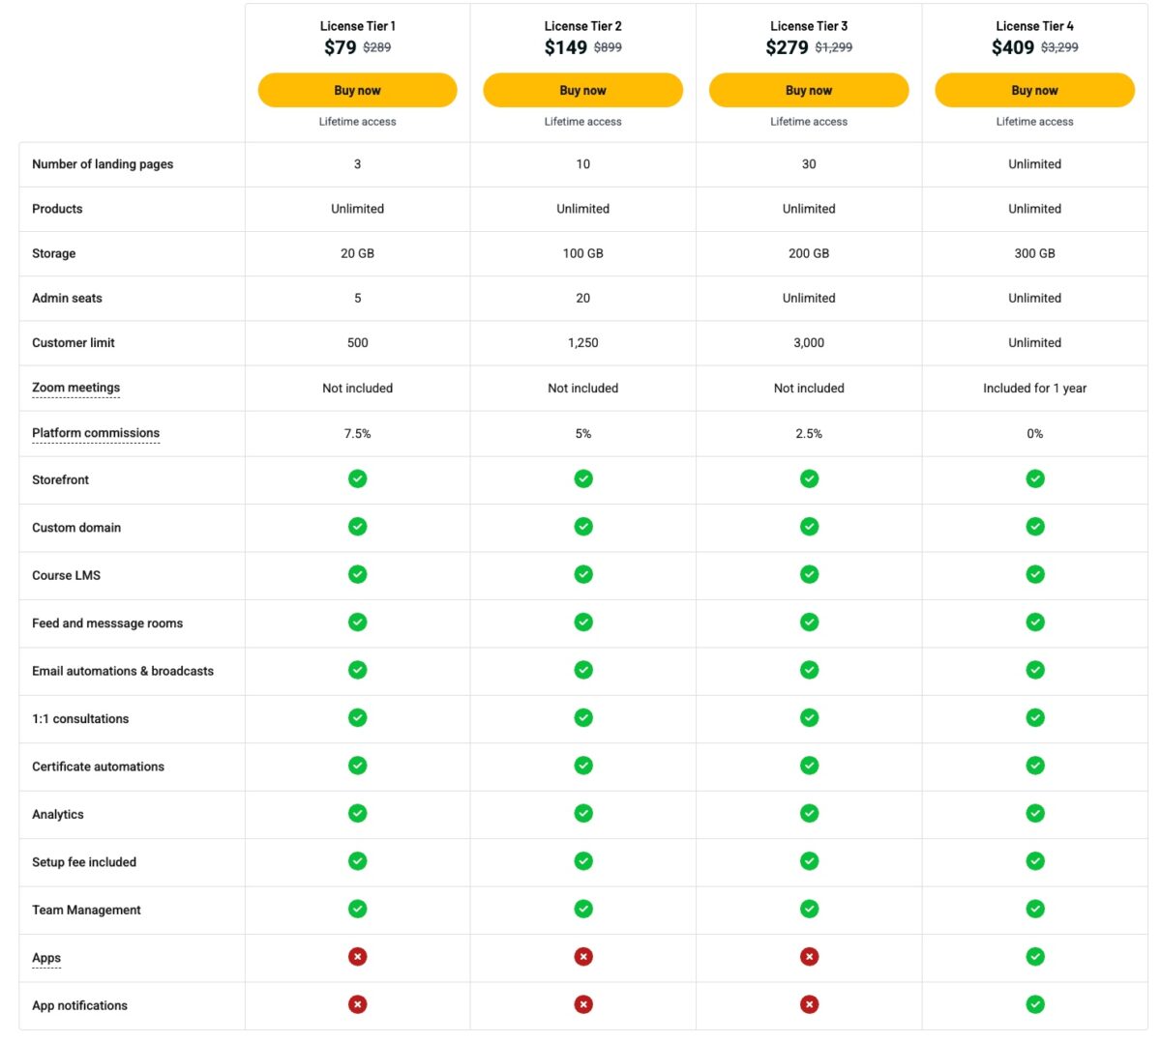The image size is (1161, 1042).
Task: Click the Apps underlined label
Action: 46,958
